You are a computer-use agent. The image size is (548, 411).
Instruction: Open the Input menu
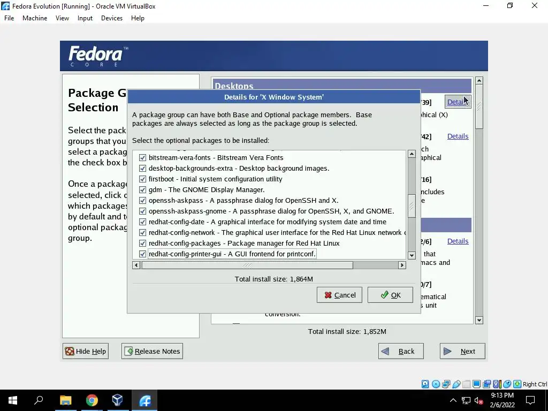click(x=85, y=18)
